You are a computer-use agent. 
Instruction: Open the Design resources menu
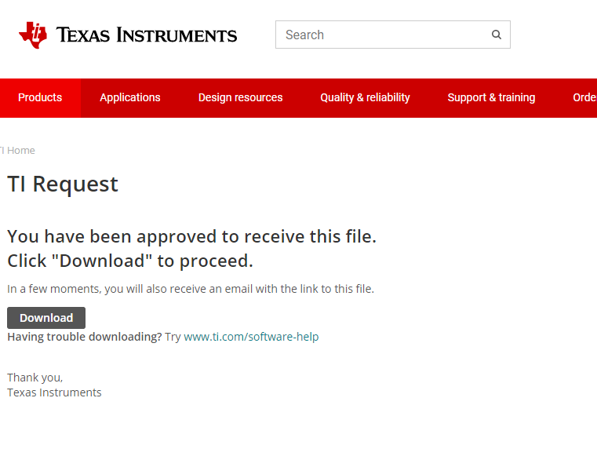(240, 97)
